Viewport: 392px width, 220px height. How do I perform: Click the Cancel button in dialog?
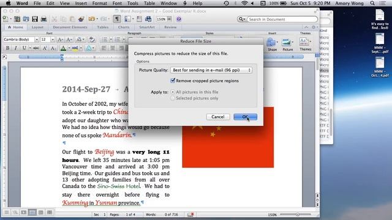click(218, 117)
